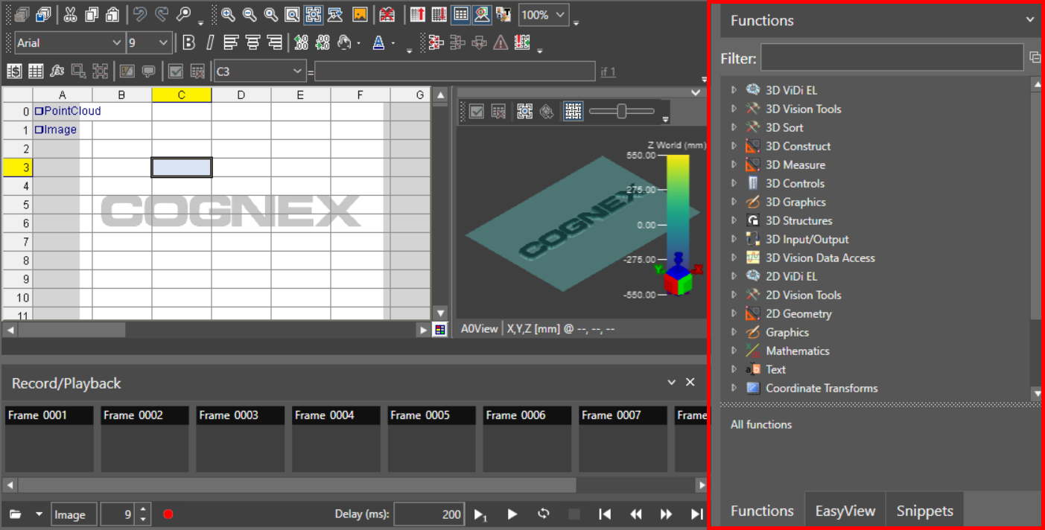The height and width of the screenshot is (530, 1045).
Task: Click the Play button in Record/Playback
Action: (512, 514)
